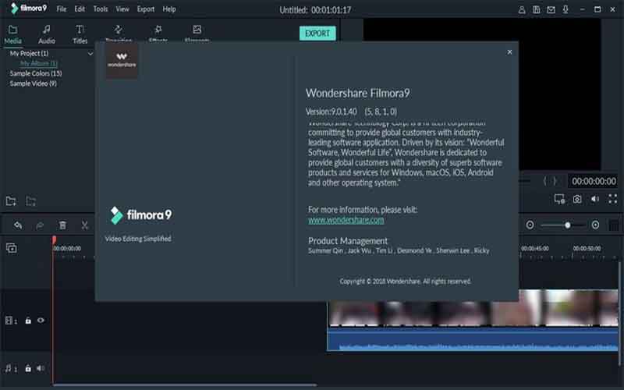Open the Titles tab
This screenshot has width=624, height=390.
click(80, 34)
